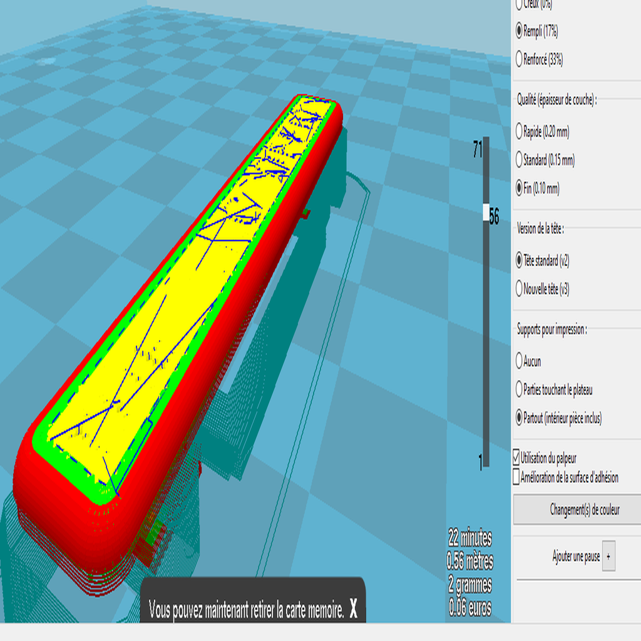
Task: Enable Amélioration de la surface d'adhésion
Action: pos(516,477)
